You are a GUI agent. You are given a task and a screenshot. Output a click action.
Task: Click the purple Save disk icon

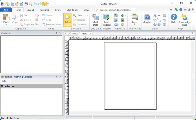[x=26, y=4]
